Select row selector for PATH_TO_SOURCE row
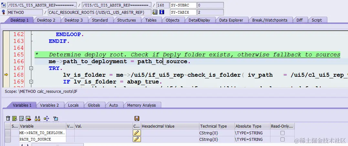This screenshot has width=348, height=146. tap(8, 139)
